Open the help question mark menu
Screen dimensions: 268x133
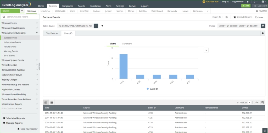click(x=254, y=2)
